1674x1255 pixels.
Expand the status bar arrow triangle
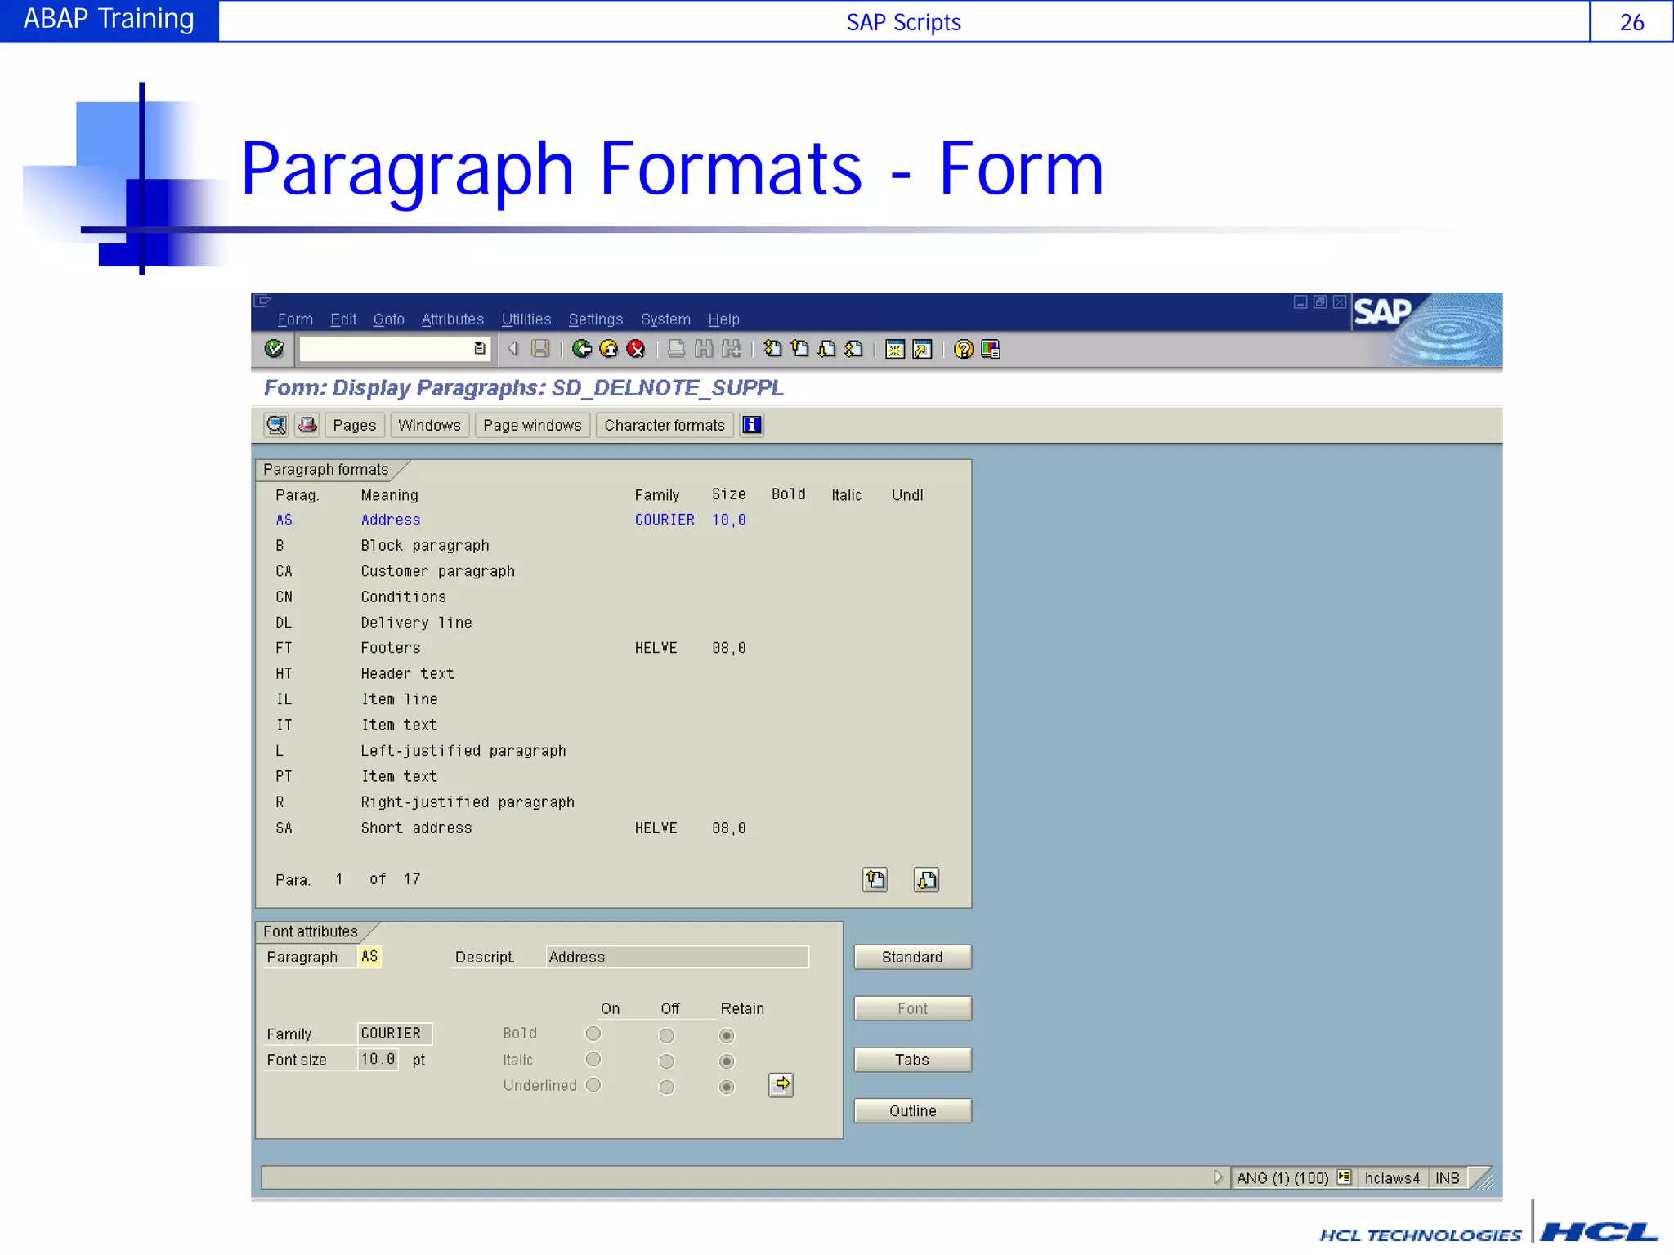[1218, 1177]
